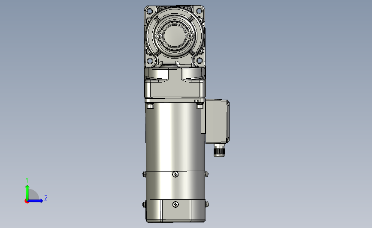Click the "Z" axis label
This screenshot has width=372, height=228.
[46, 198]
